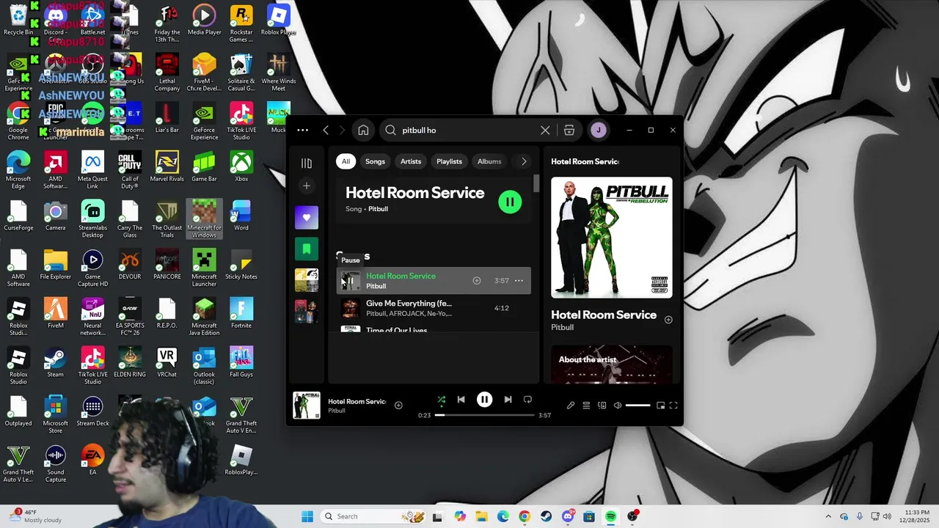This screenshot has width=939, height=528.
Task: Open Marvel Rivals desktop icon
Action: click(167, 166)
